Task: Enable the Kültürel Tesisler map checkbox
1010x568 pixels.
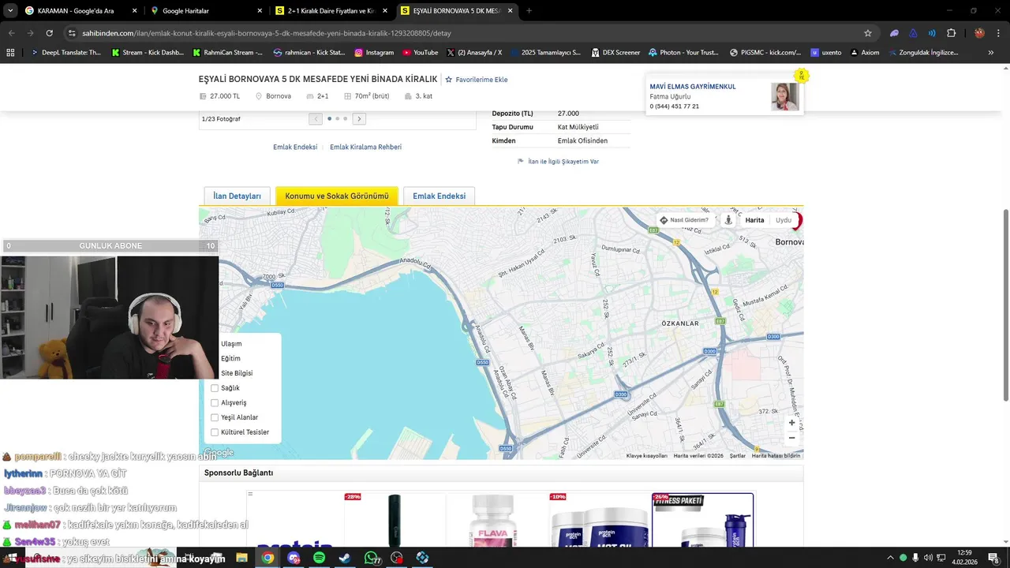Action: click(215, 432)
